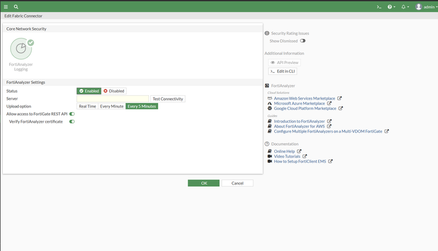The image size is (438, 251).
Task: Click the AWS logo icon
Action: click(x=269, y=98)
